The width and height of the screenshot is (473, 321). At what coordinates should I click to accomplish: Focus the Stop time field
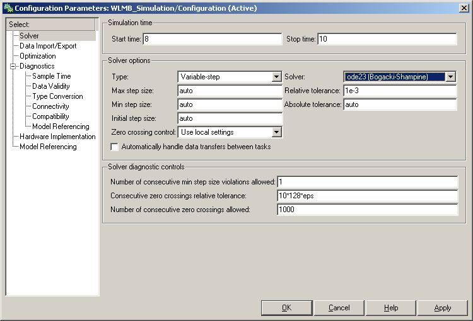tap(387, 39)
